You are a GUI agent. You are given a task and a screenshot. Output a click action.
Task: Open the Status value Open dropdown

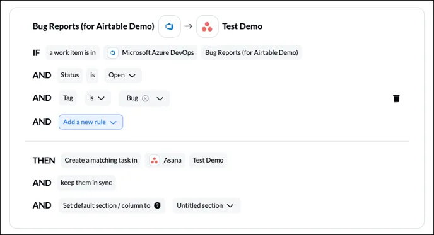point(123,75)
